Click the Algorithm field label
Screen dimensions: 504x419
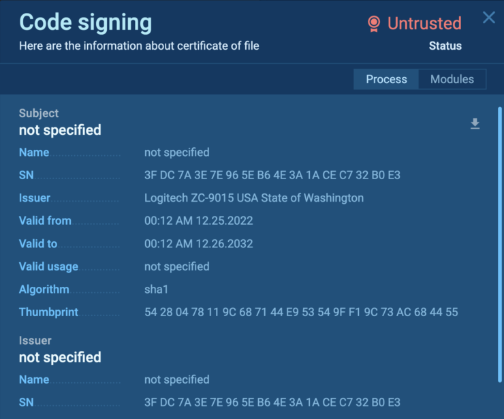[x=44, y=290]
